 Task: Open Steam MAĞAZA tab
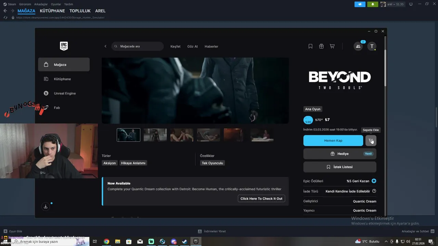coord(26,11)
